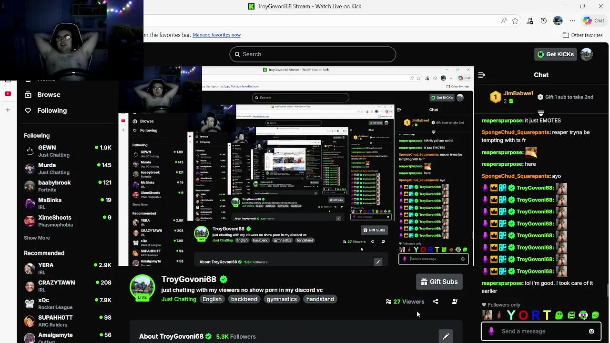Open the Copilot Chat button

594,21
